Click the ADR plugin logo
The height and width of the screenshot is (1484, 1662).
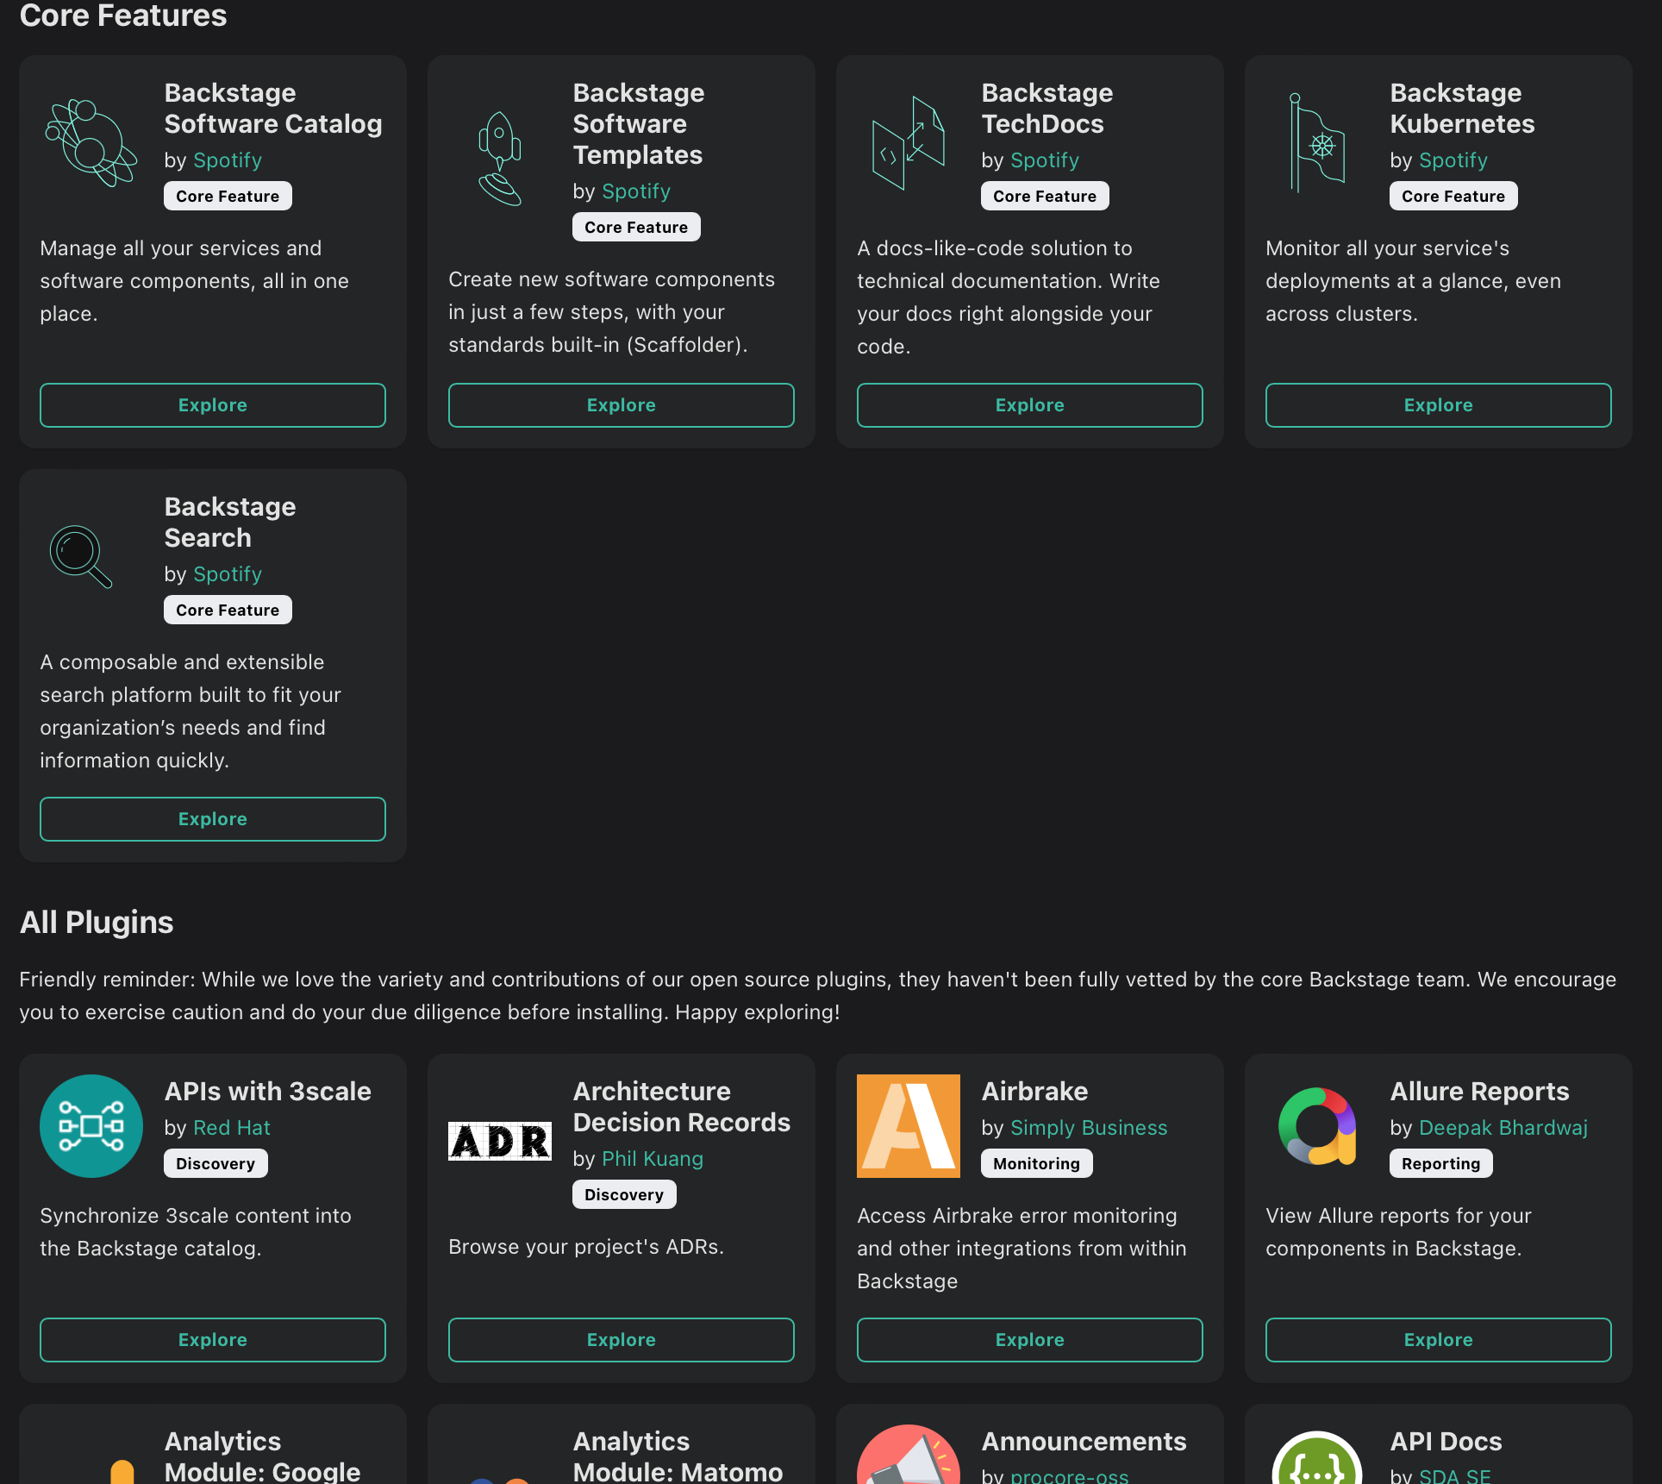500,1142
